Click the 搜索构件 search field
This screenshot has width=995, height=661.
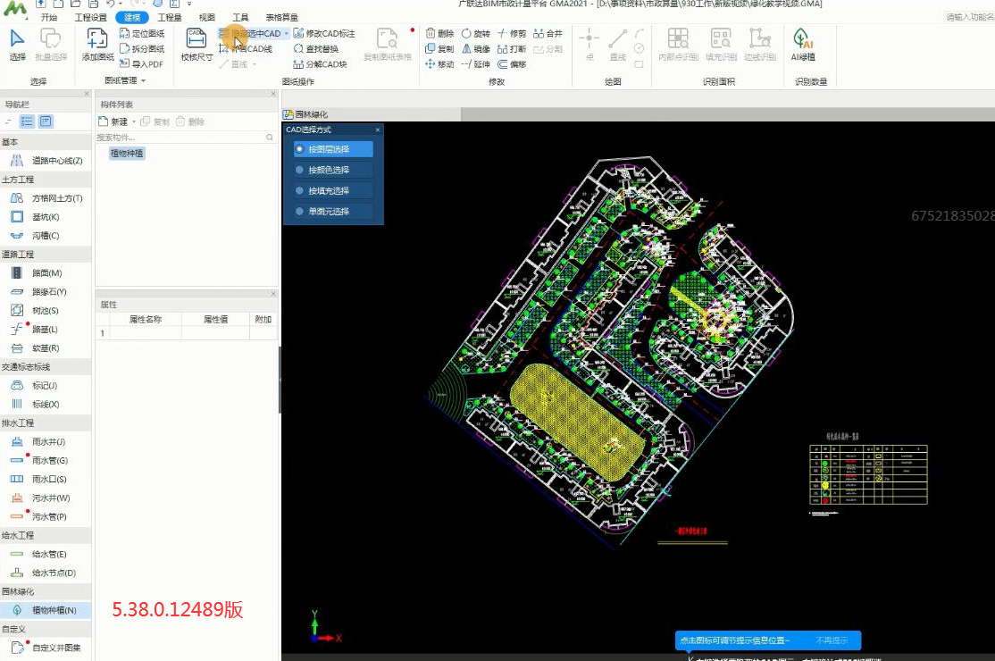pos(185,137)
